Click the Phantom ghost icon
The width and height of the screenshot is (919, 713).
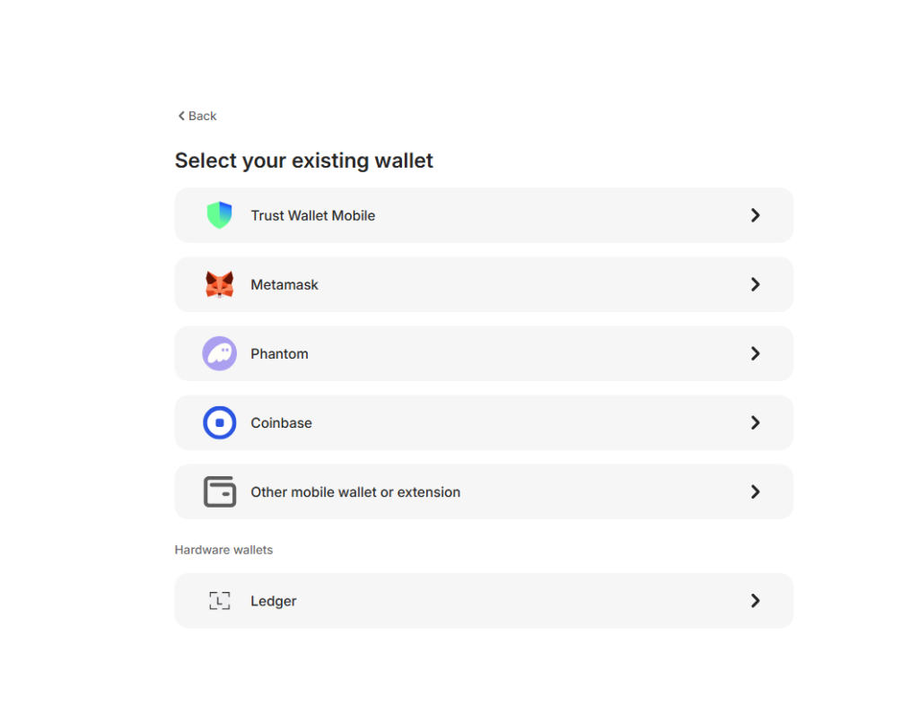220,353
